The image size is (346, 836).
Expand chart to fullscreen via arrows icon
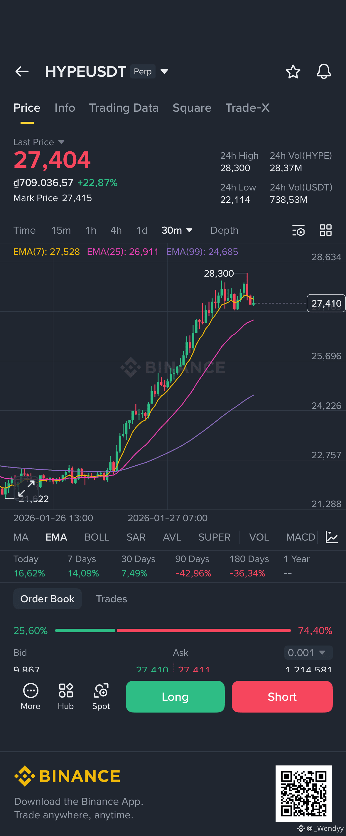pyautogui.click(x=27, y=489)
